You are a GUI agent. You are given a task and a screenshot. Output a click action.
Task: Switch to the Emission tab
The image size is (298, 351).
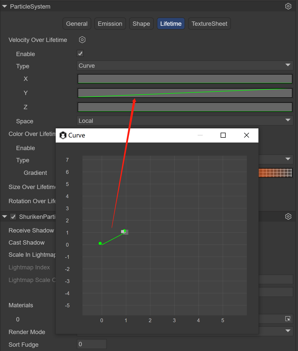[x=110, y=24]
